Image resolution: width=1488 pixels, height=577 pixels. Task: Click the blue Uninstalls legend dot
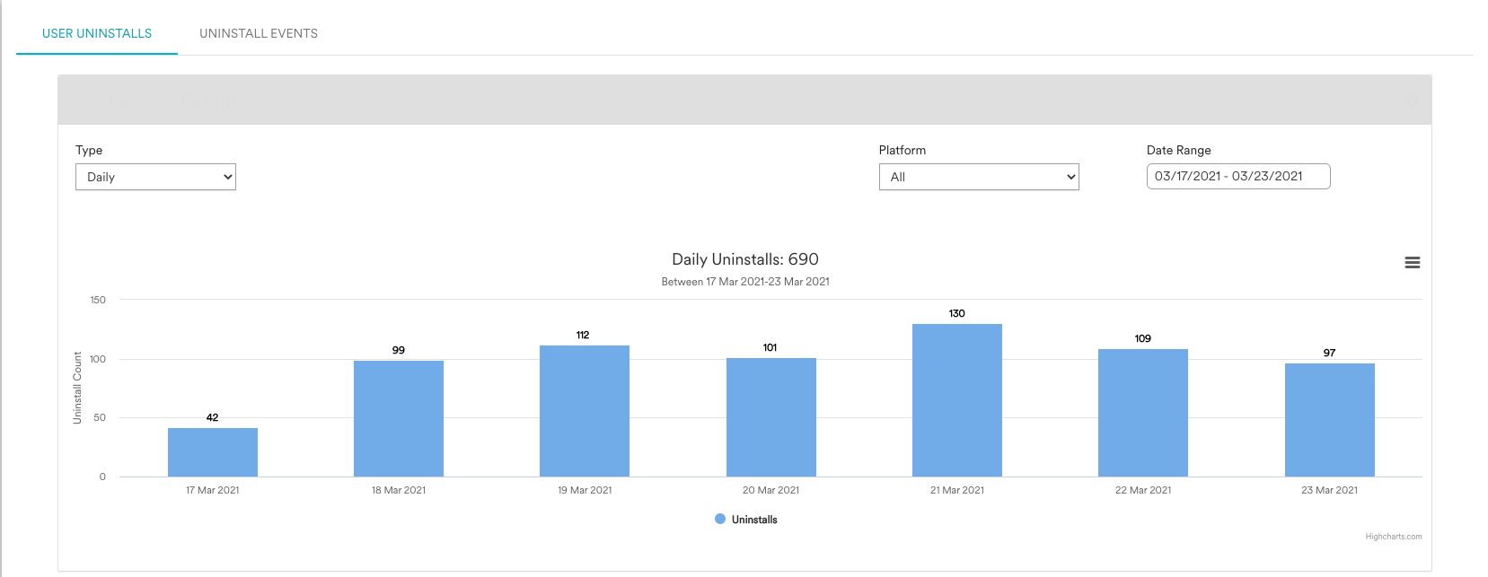click(720, 519)
